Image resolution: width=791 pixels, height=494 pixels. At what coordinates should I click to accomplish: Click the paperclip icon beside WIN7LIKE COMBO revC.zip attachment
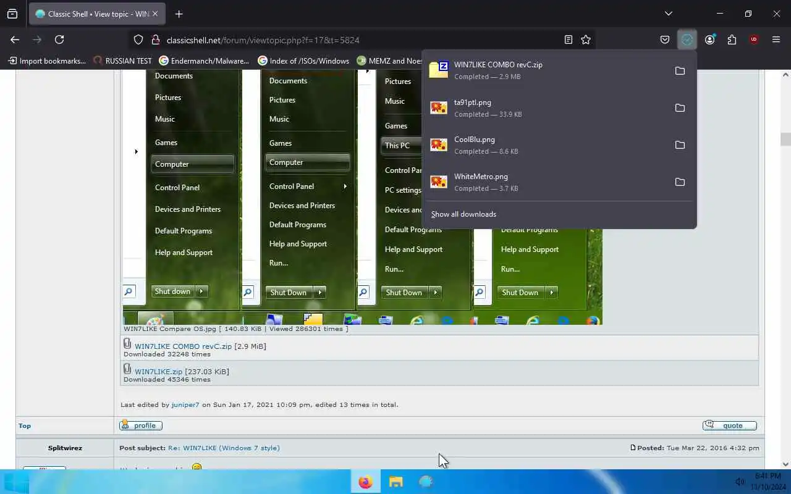[x=127, y=343]
